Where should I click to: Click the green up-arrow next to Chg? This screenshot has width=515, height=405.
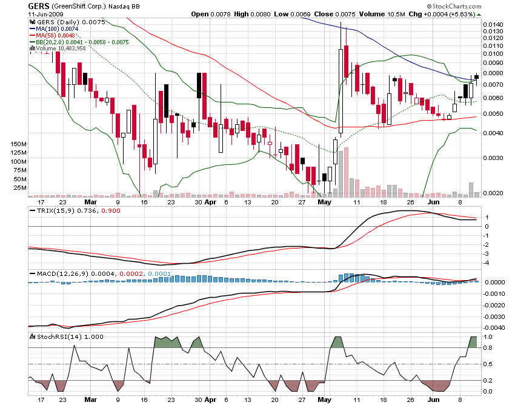click(479, 15)
